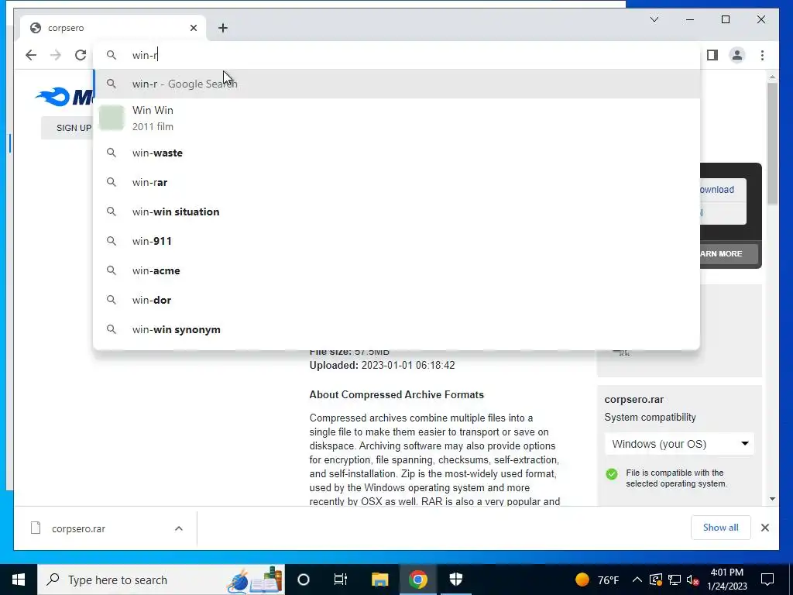
Task: Open a new tab with plus button
Action: tap(223, 28)
